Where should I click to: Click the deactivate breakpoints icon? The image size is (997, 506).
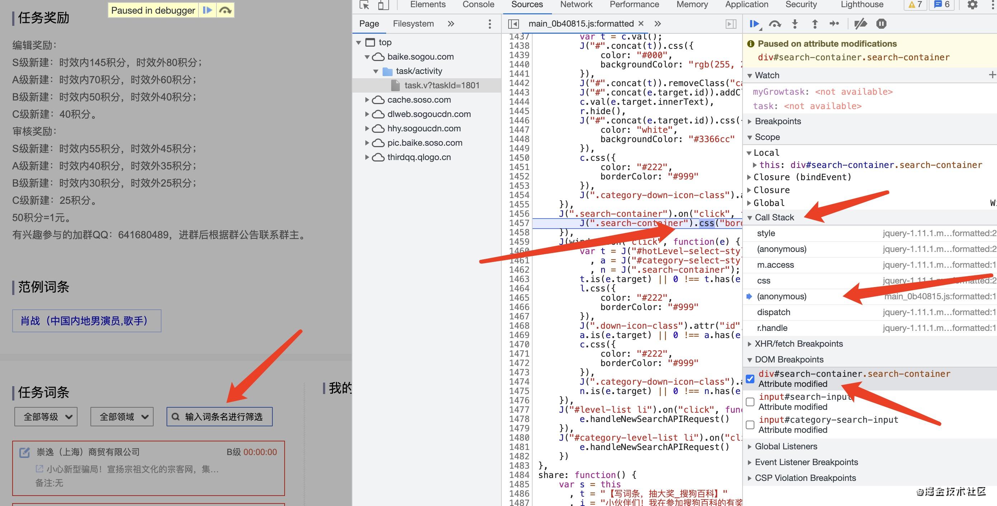pos(860,24)
